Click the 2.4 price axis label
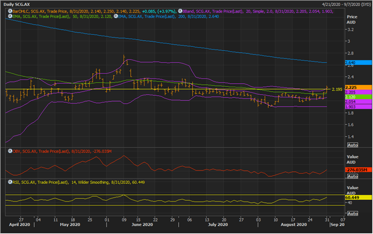 pyautogui.click(x=350, y=77)
